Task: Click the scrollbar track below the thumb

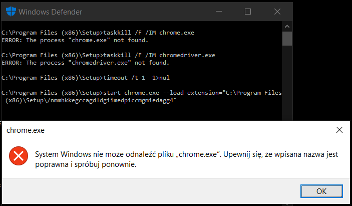Action: coord(287,83)
